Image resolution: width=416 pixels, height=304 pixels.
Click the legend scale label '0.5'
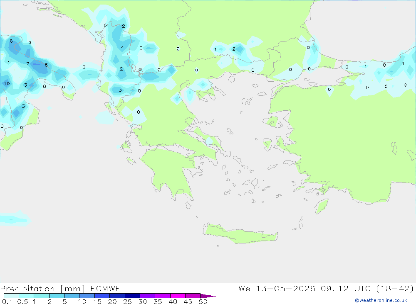click(x=22, y=302)
